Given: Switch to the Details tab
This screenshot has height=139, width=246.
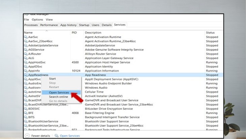Looking at the screenshot, I should [x=106, y=25].
